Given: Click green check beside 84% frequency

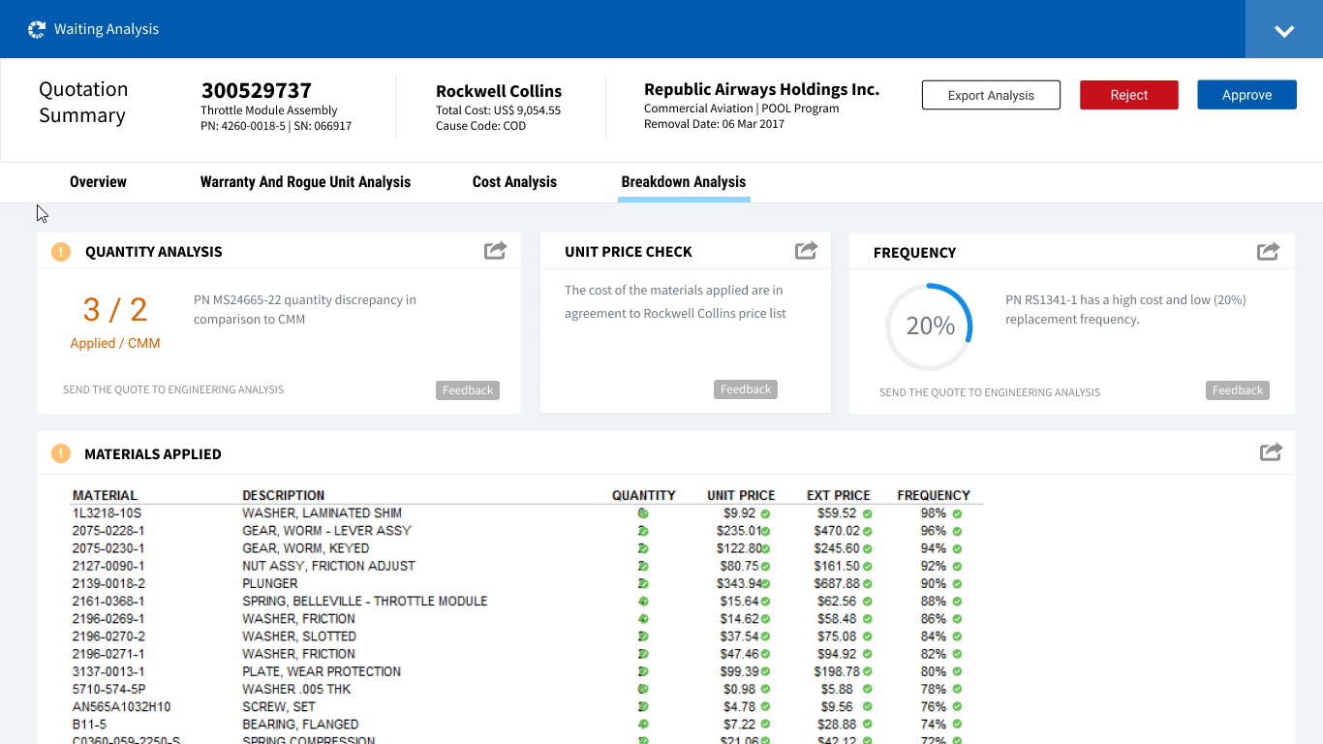Looking at the screenshot, I should click(957, 636).
